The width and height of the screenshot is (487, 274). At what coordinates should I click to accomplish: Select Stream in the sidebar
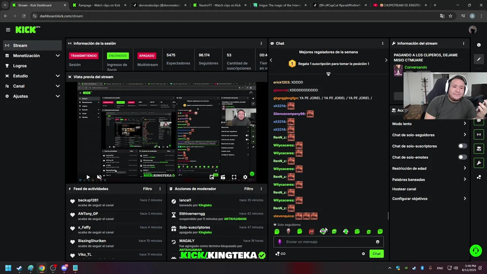pyautogui.click(x=32, y=45)
